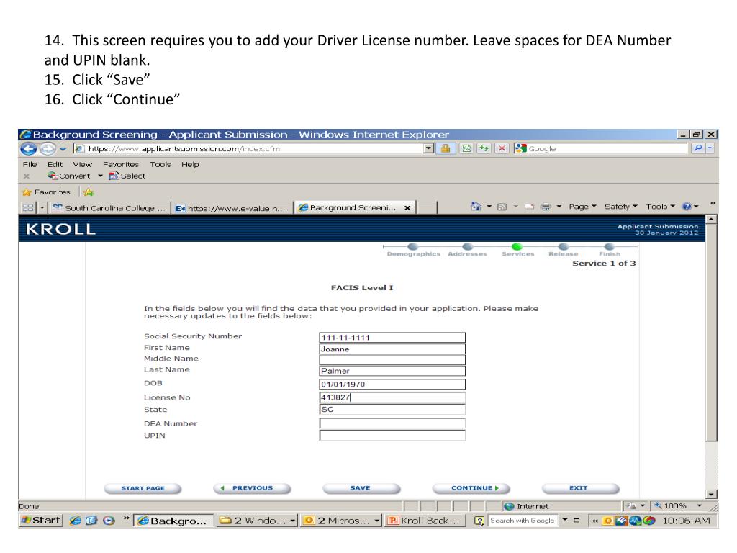
Task: Click the Refresh page icon
Action: [x=484, y=149]
